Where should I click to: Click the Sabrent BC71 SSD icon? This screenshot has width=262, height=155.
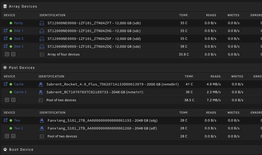click(x=41, y=92)
